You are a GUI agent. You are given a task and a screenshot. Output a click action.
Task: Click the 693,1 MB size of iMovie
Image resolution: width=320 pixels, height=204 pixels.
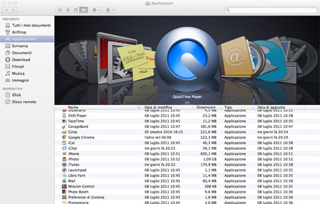[208, 153]
